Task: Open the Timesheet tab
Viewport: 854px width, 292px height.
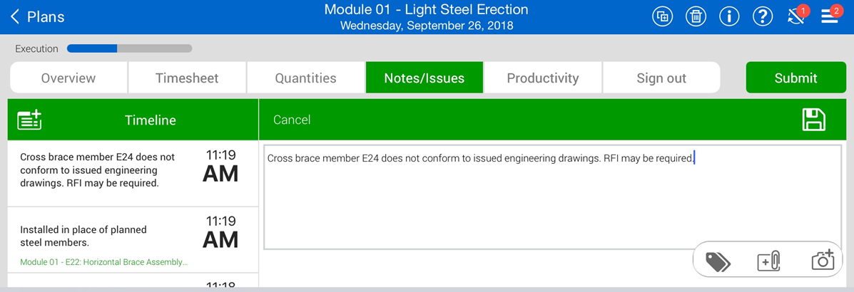Action: pyautogui.click(x=187, y=78)
